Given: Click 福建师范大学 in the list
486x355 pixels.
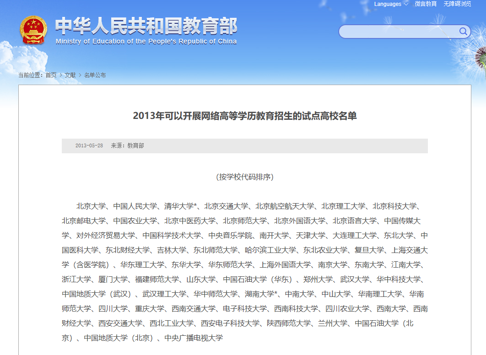Looking at the screenshot, I should click(x=157, y=280).
